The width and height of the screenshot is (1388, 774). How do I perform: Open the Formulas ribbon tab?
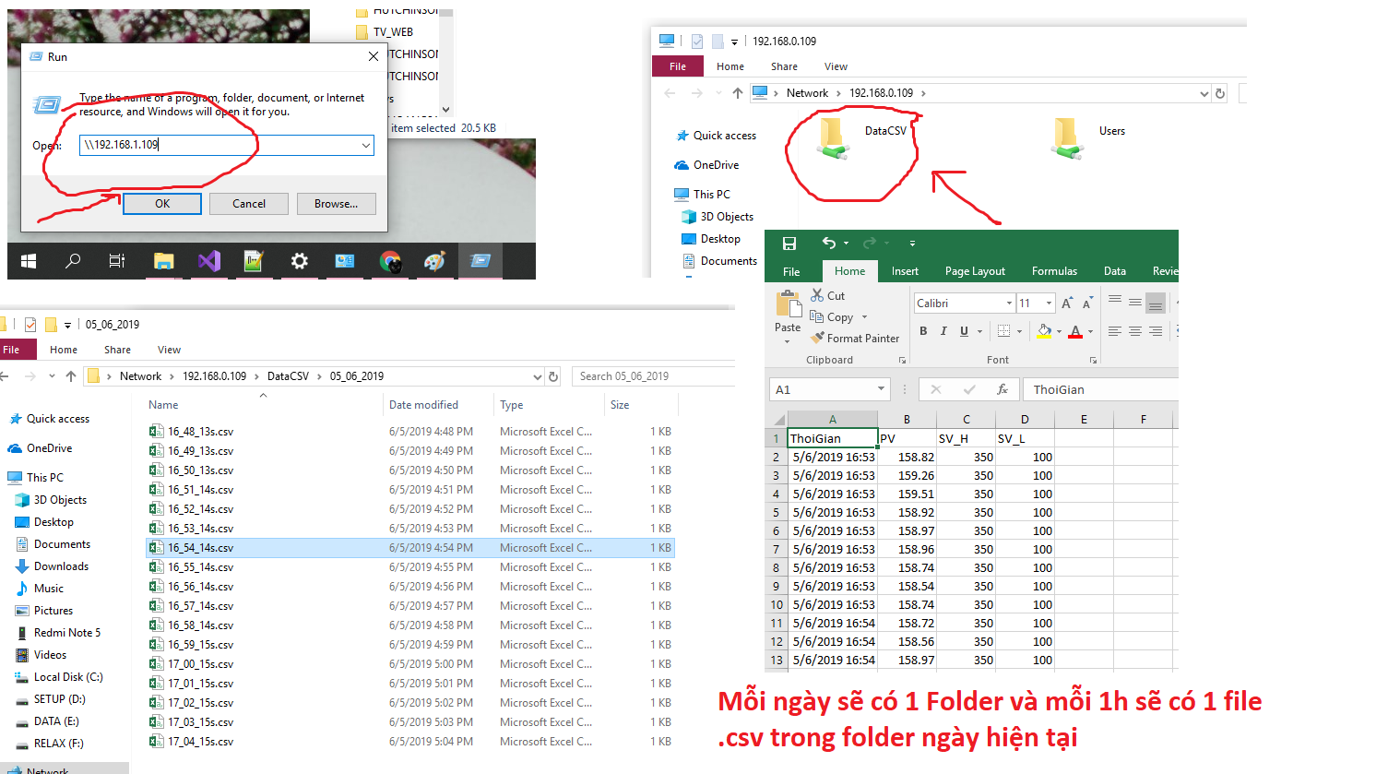1054,271
